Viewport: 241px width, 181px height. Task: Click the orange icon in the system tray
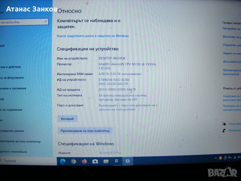click(220, 158)
